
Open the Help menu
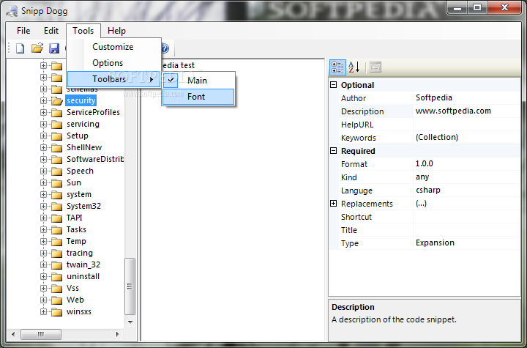tap(116, 31)
